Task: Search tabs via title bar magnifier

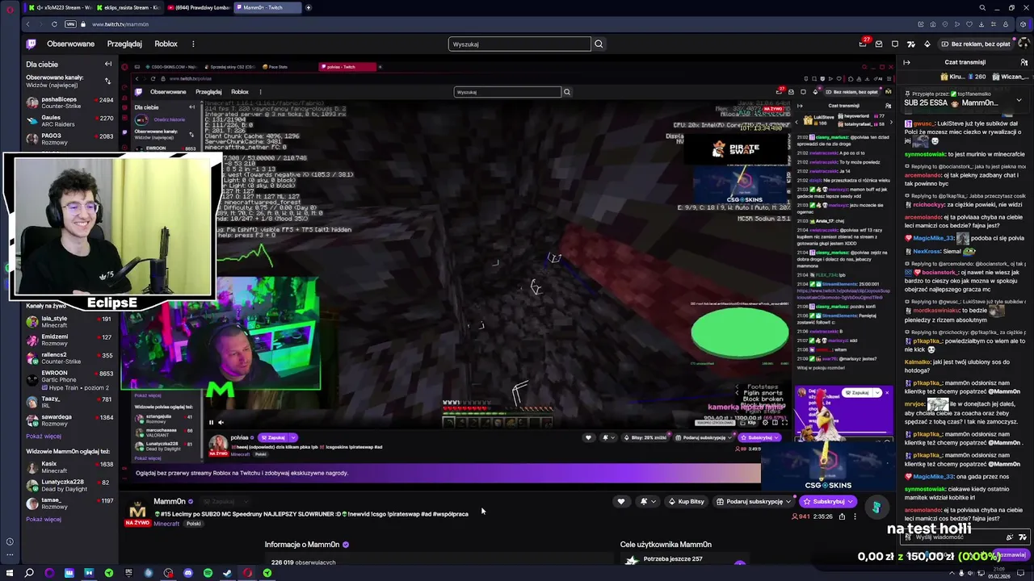Action: click(x=982, y=8)
